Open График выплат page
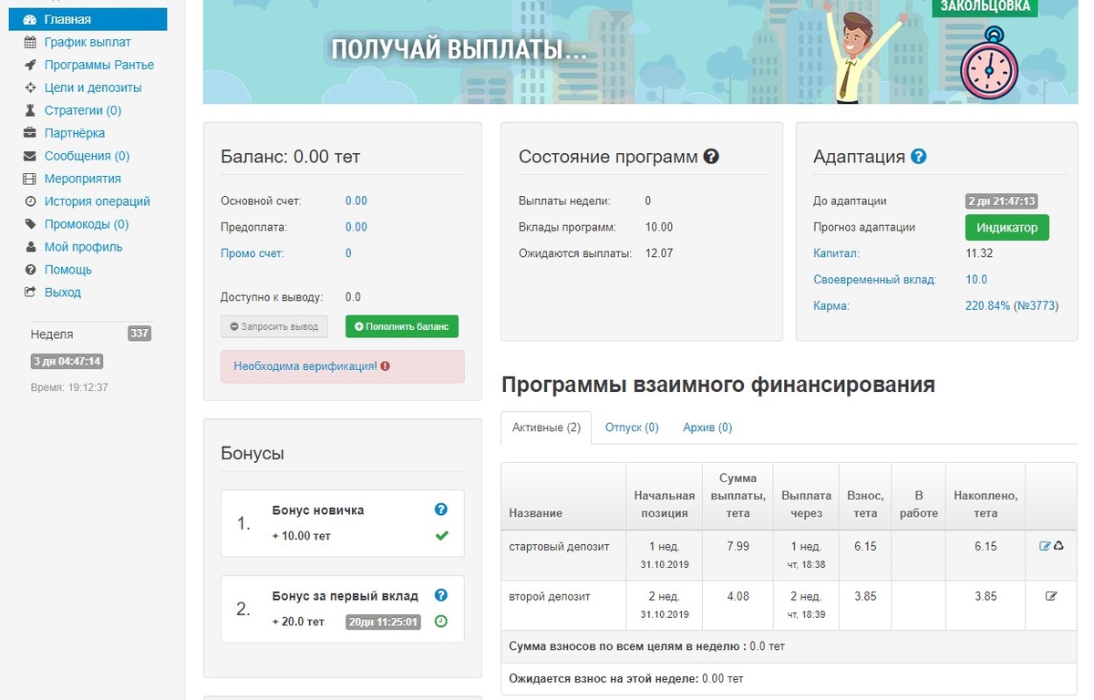Viewport: 1094px width, 700px height. pyautogui.click(x=88, y=42)
